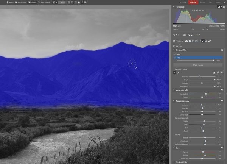Select the řeka mask row
The height and width of the screenshot is (164, 227).
pos(198,55)
